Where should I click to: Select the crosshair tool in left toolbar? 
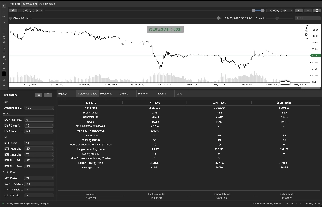(x=4, y=11)
